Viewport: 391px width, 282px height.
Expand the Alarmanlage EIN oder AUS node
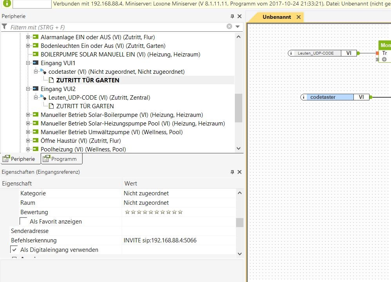pyautogui.click(x=28, y=37)
